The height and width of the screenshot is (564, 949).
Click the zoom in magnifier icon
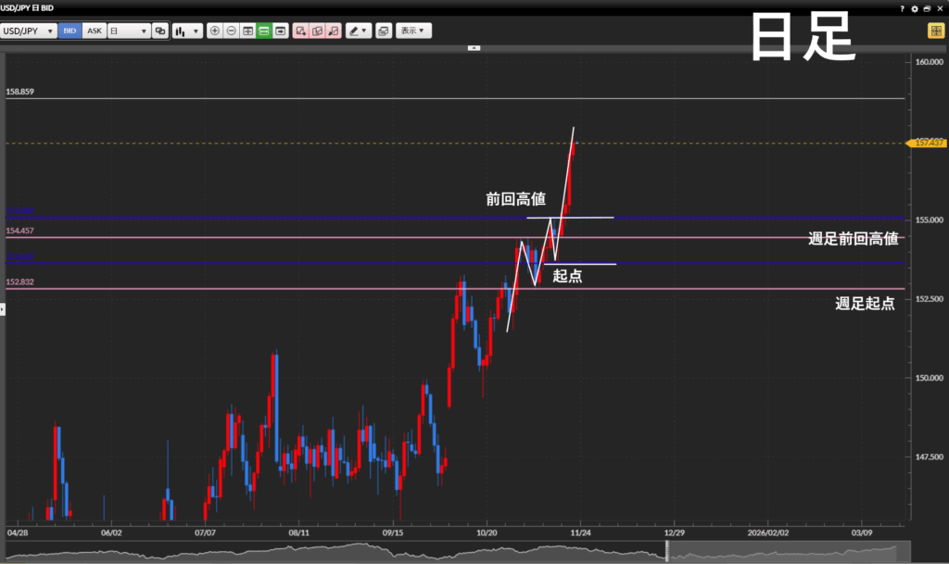(x=215, y=31)
